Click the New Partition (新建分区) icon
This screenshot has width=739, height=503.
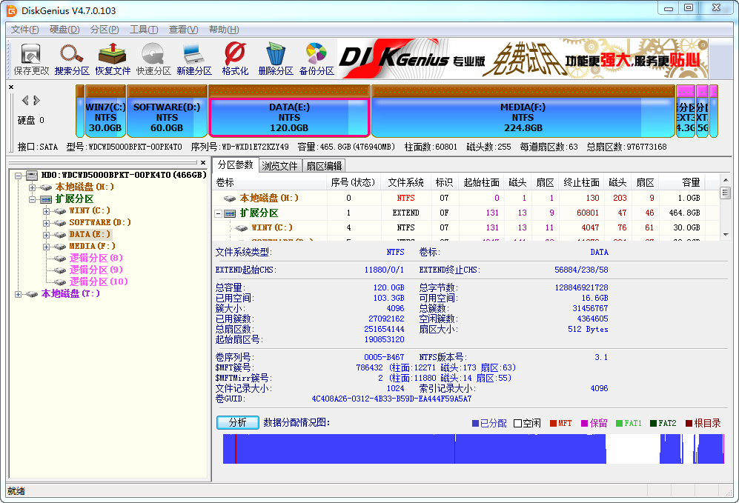coord(194,59)
